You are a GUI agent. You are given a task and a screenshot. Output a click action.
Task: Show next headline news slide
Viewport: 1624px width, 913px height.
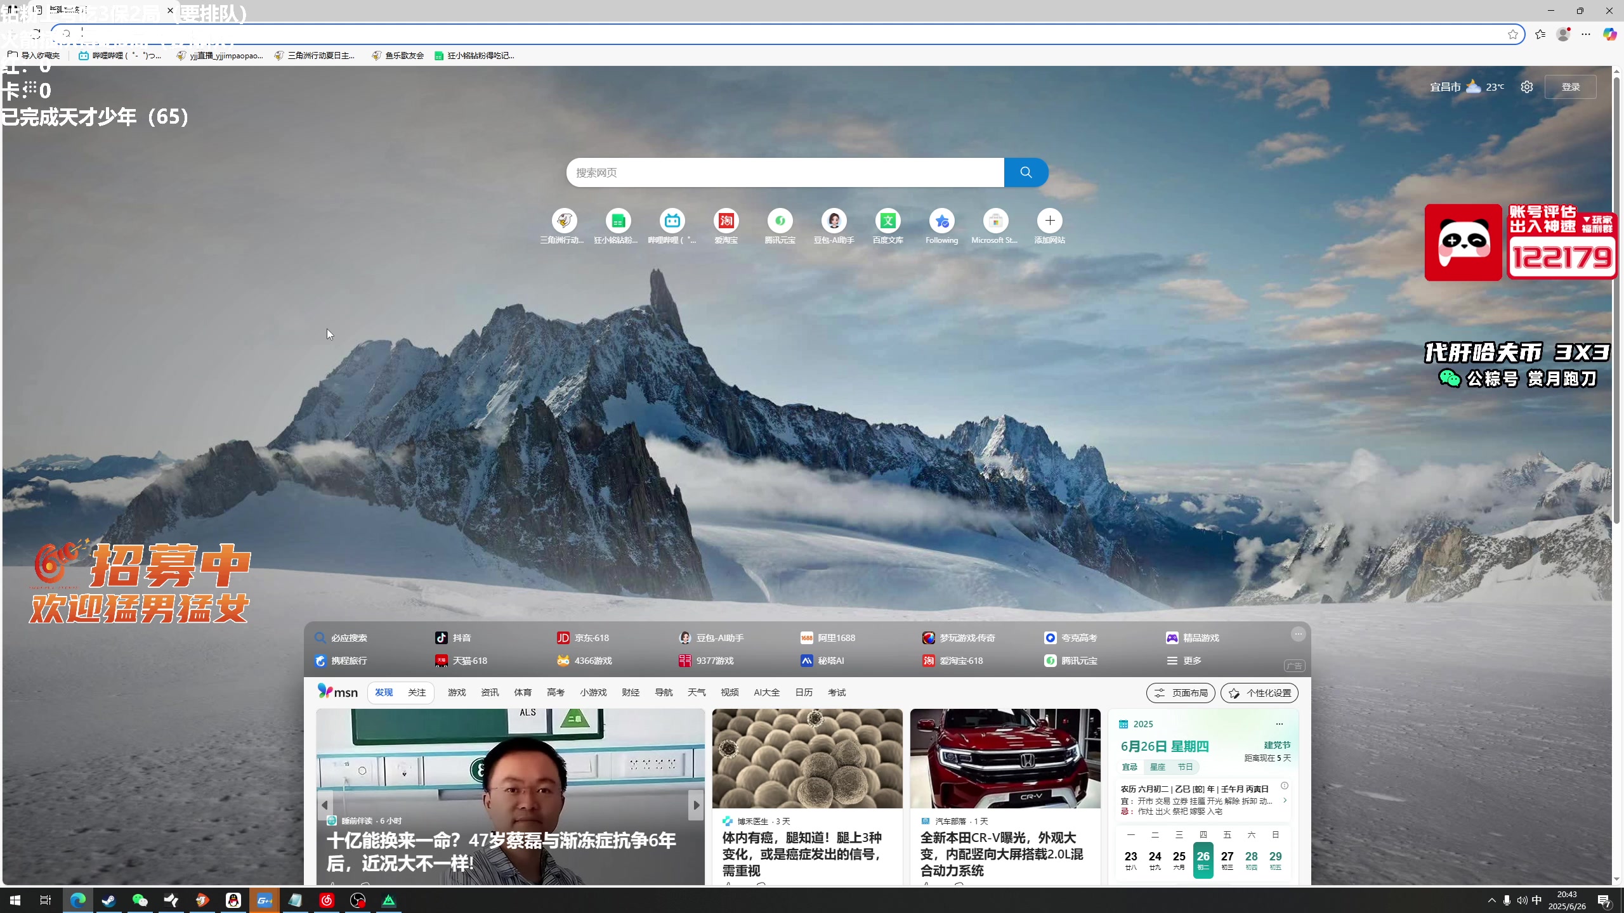(696, 805)
